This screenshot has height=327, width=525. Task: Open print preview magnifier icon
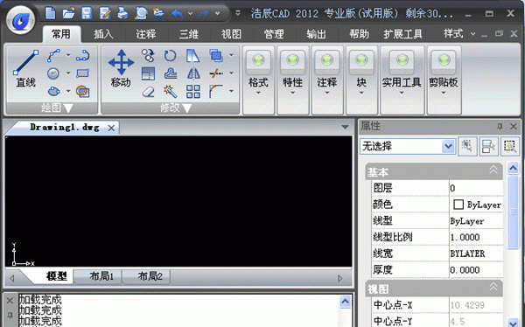click(141, 13)
